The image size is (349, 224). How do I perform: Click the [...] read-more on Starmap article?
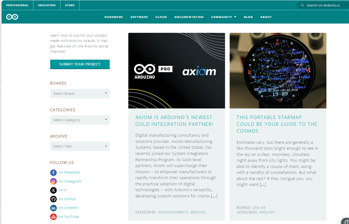pyautogui.click(x=263, y=184)
